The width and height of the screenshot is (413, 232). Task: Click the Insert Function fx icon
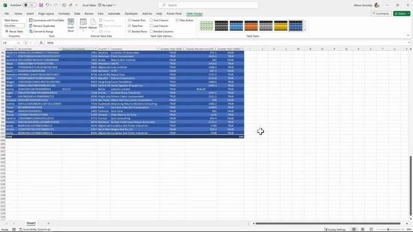(41, 43)
